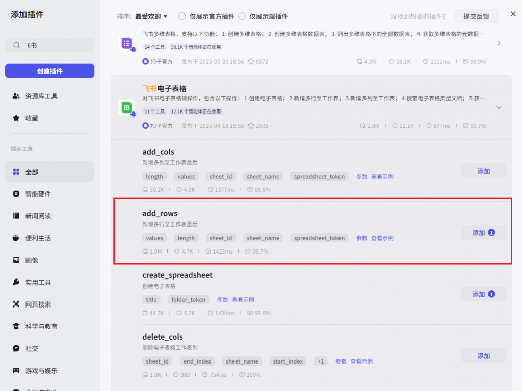Expand the 飞书多维表格 plugin chevron

(499, 43)
